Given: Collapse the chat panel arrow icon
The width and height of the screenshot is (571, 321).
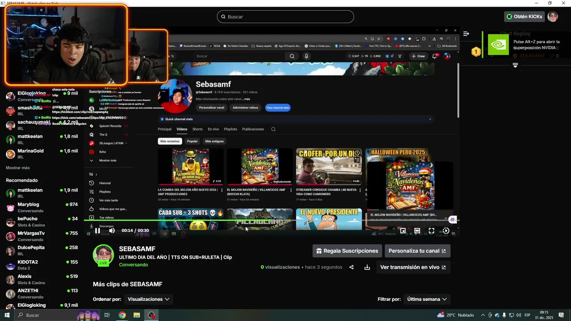Looking at the screenshot, I should 466,33.
